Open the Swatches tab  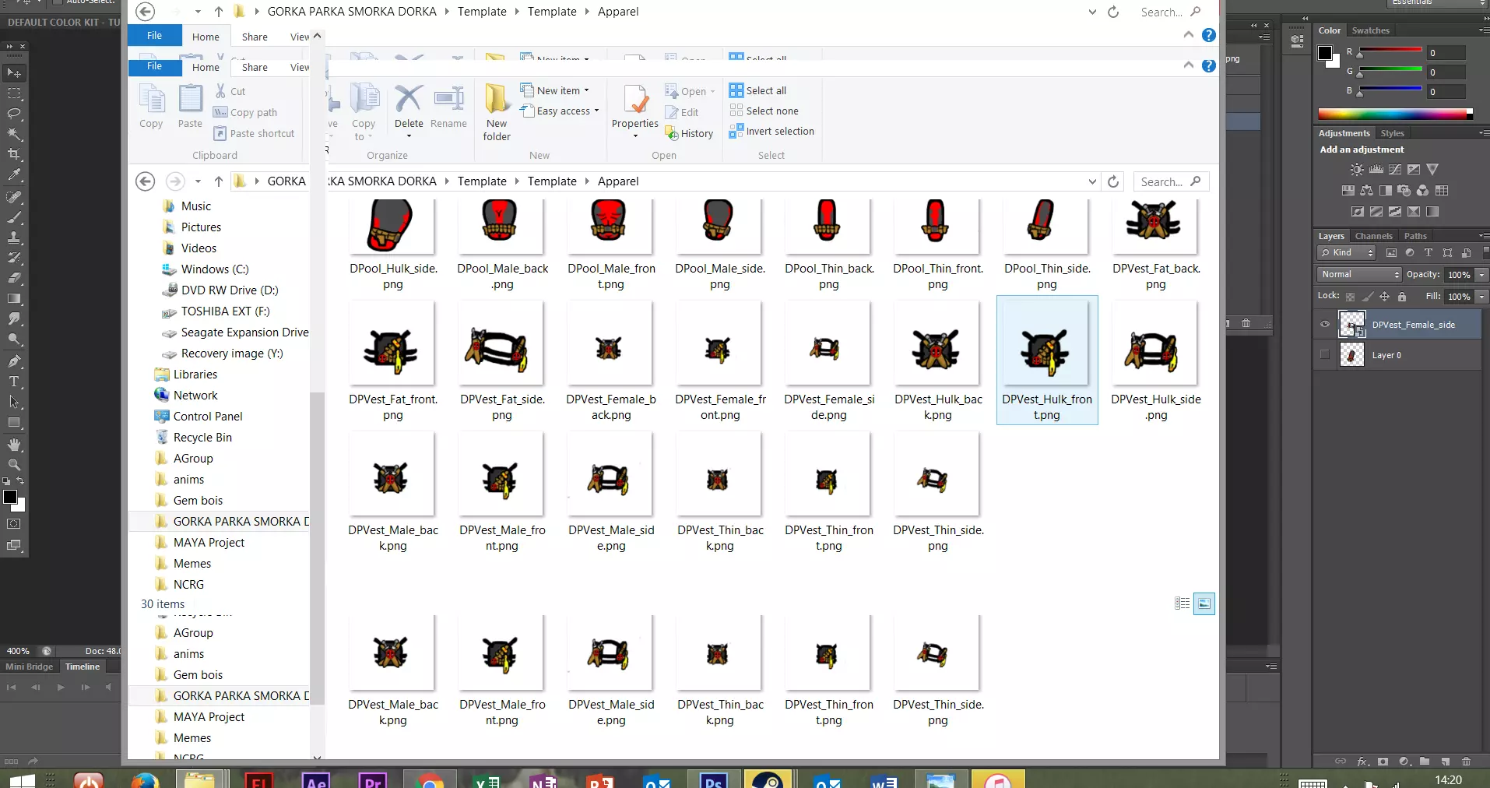1370,30
